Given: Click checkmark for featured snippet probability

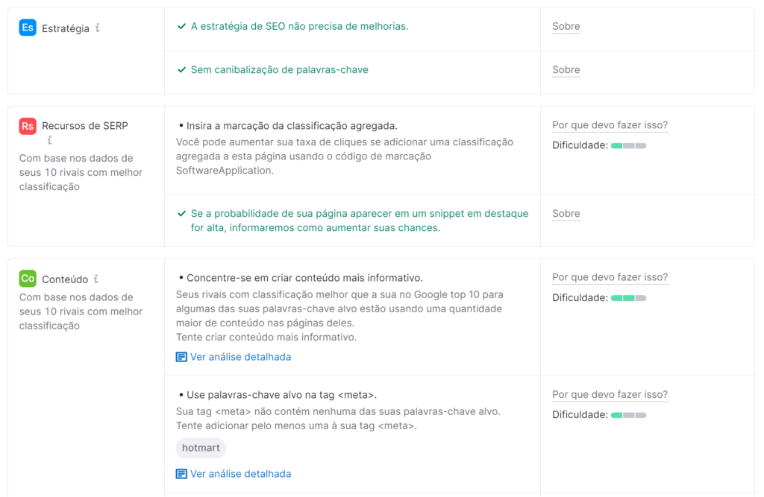Looking at the screenshot, I should pyautogui.click(x=181, y=214).
